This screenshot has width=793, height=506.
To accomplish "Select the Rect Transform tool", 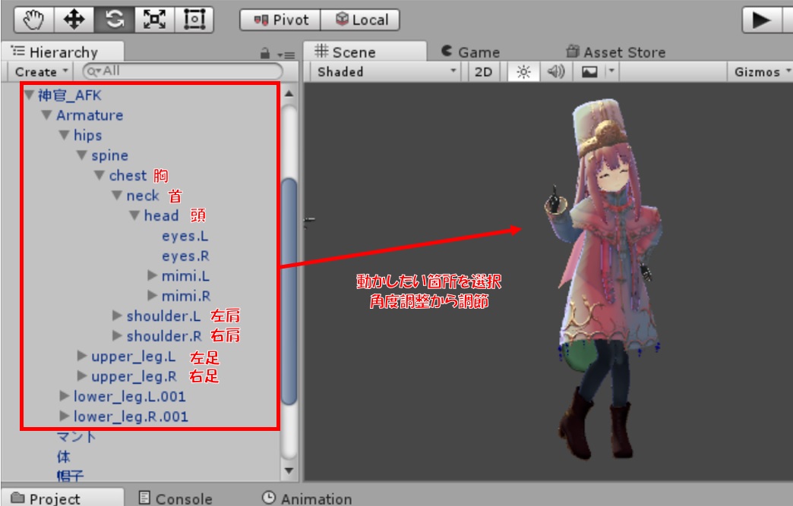I will 194,20.
